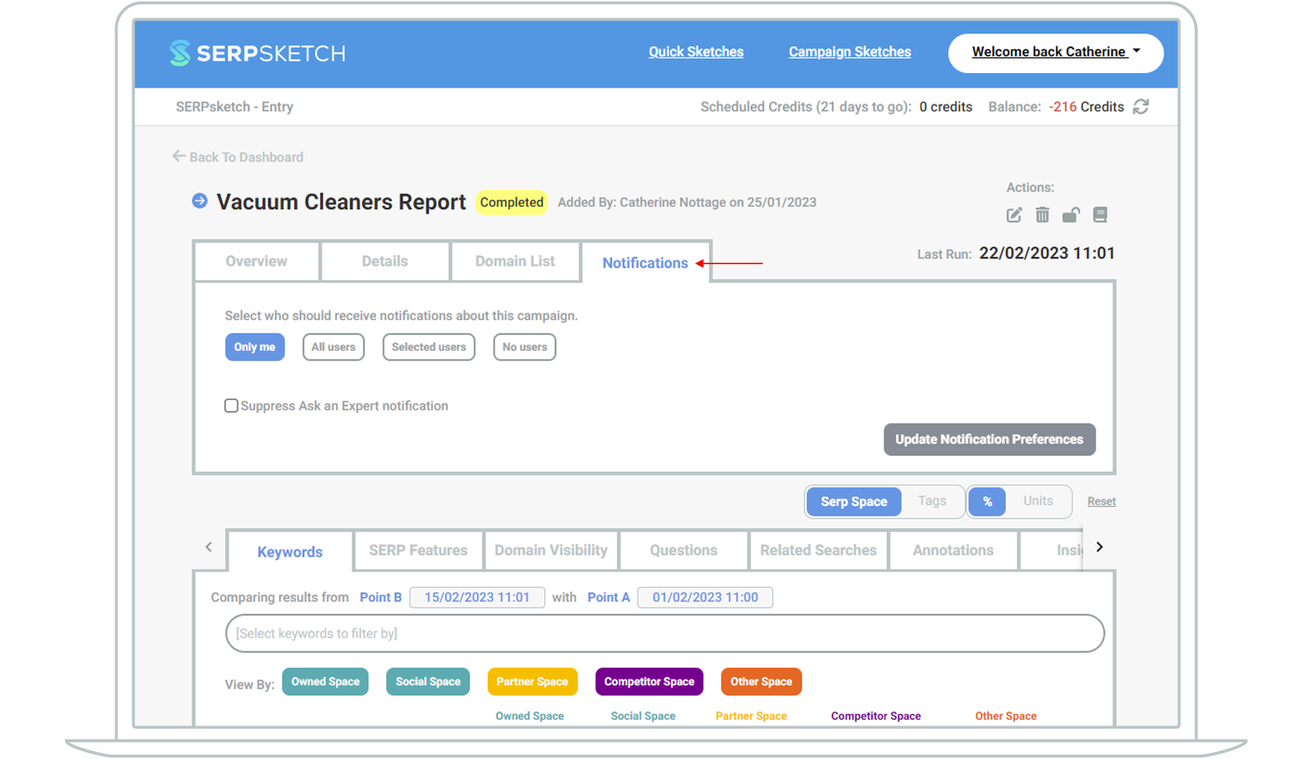Click Update Notification Preferences button

[989, 439]
